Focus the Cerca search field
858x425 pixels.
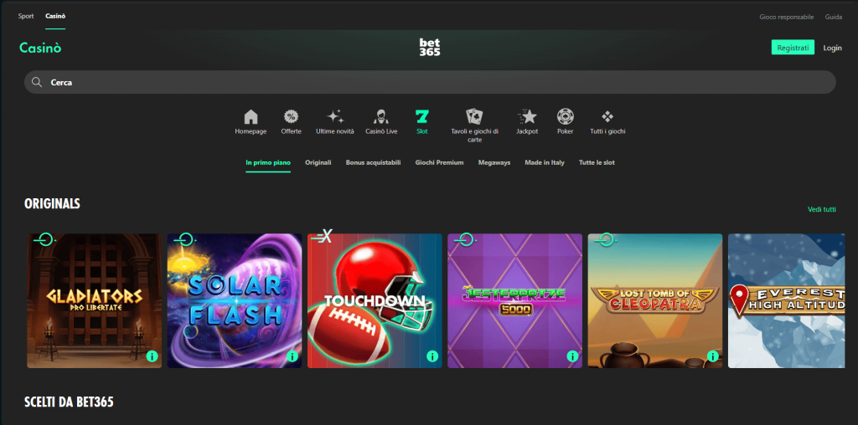click(430, 82)
